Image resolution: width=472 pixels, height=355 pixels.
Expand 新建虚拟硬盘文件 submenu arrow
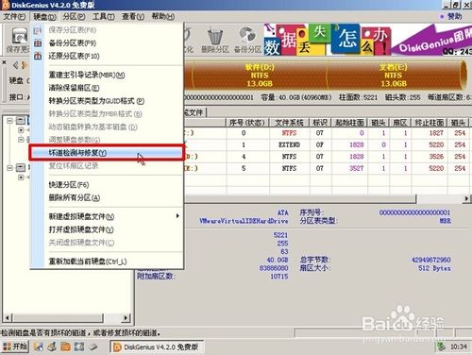pos(177,216)
